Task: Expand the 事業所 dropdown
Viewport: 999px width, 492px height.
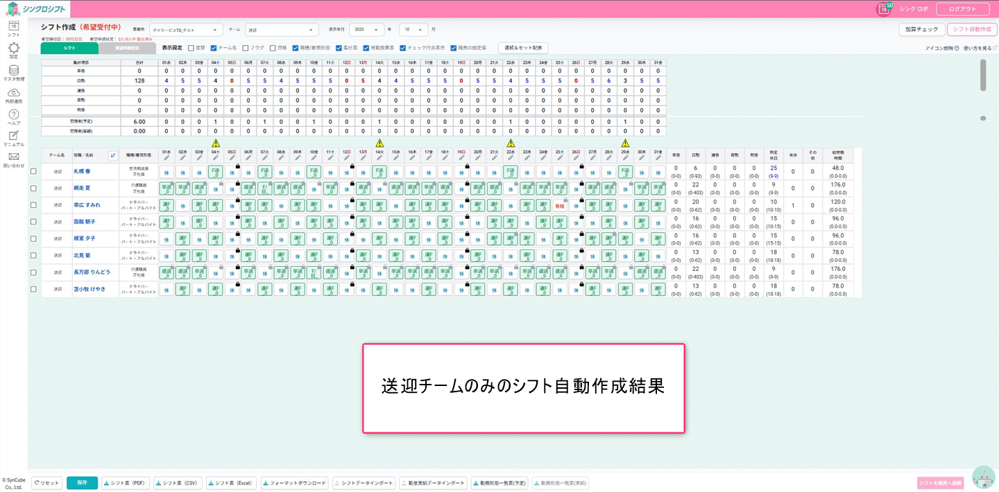Action: point(186,30)
